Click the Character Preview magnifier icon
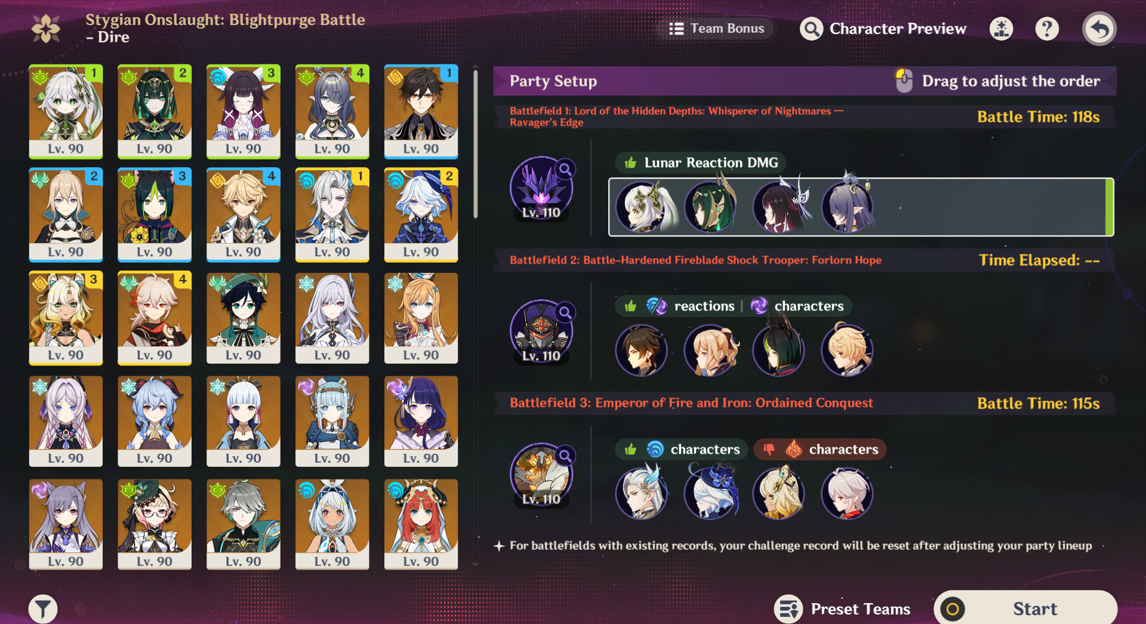 pos(811,29)
